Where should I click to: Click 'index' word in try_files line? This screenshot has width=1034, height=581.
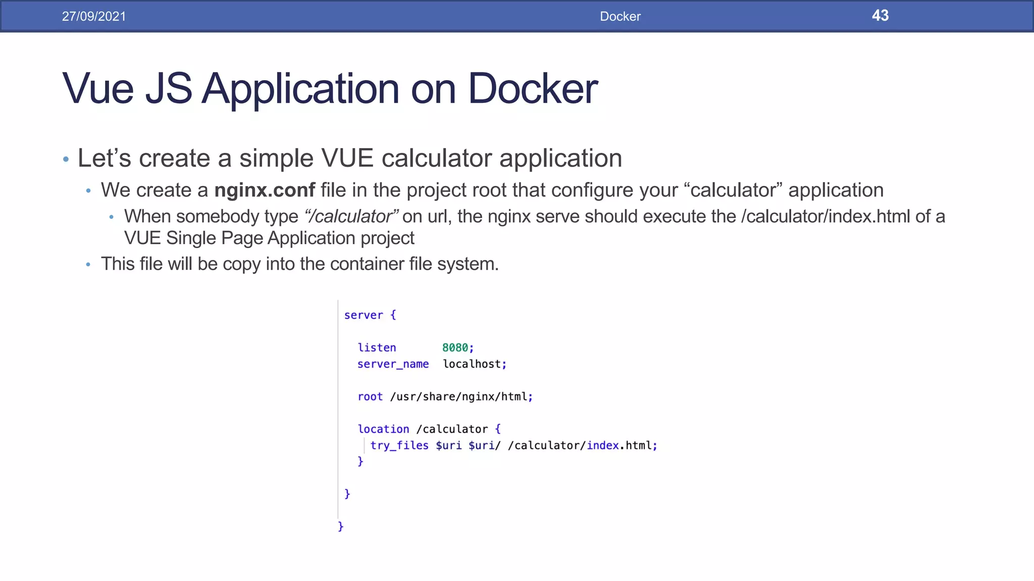pos(602,445)
